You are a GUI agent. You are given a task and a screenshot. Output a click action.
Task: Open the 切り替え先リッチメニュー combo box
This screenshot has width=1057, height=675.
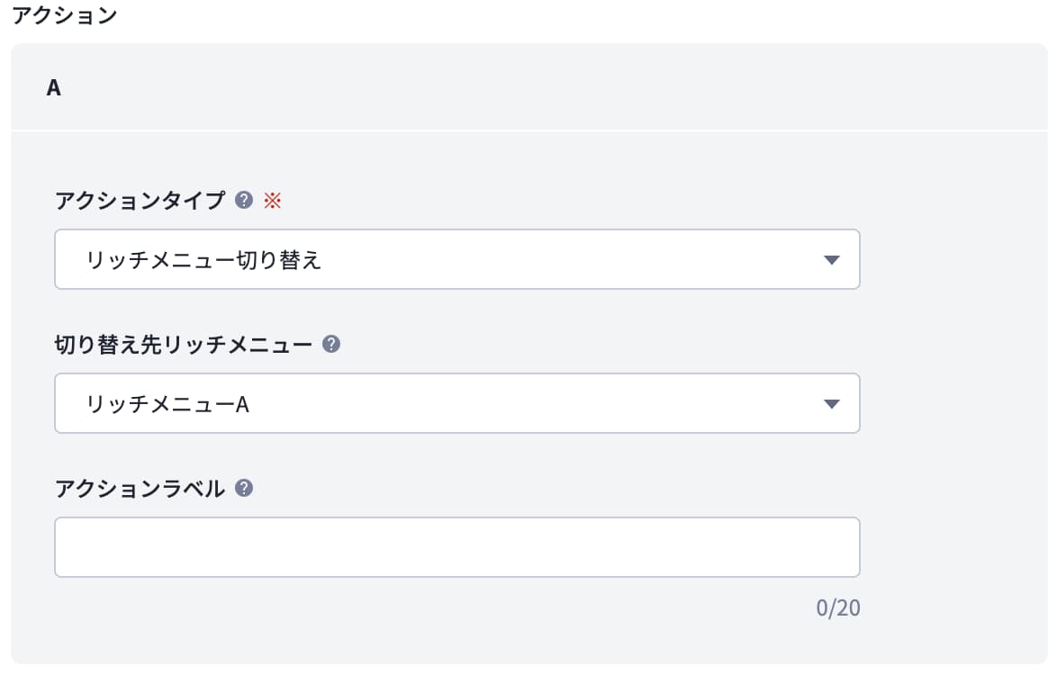[x=456, y=404]
